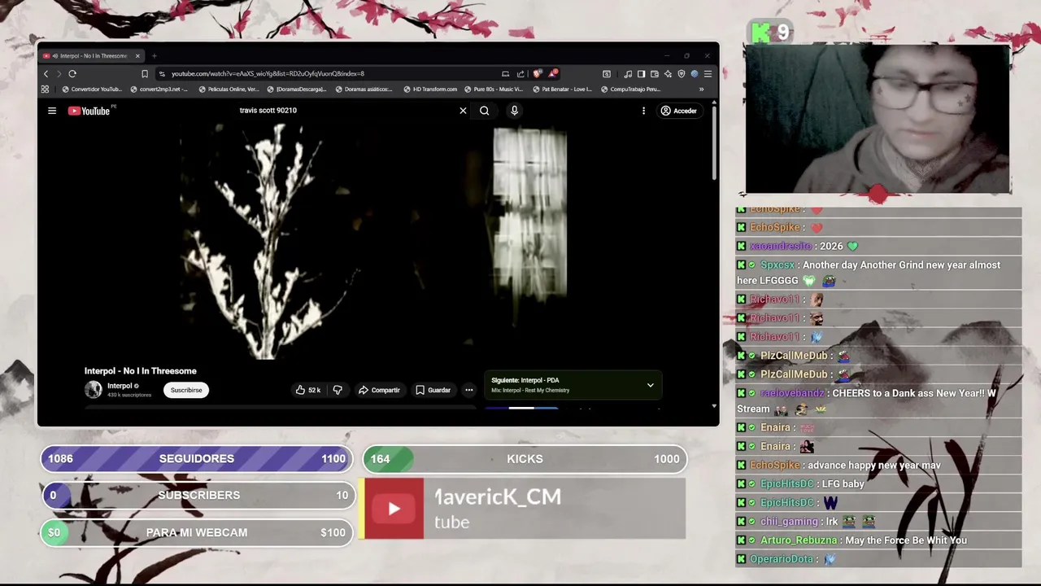Open the bookmarks bar apps grid icon
Viewport: 1041px width, 586px height.
pyautogui.click(x=45, y=90)
